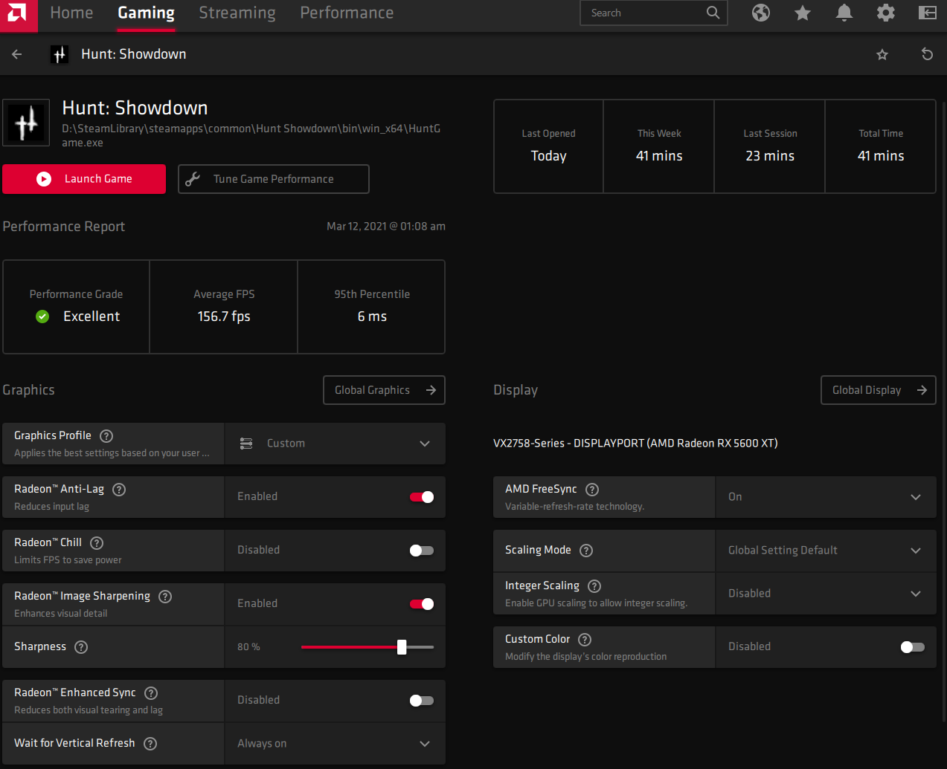Viewport: 947px width, 769px height.
Task: Click the Mar 12, 2021 report timestamp
Action: click(386, 227)
